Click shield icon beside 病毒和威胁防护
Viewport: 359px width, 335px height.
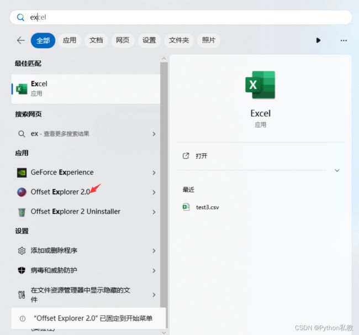click(x=22, y=270)
